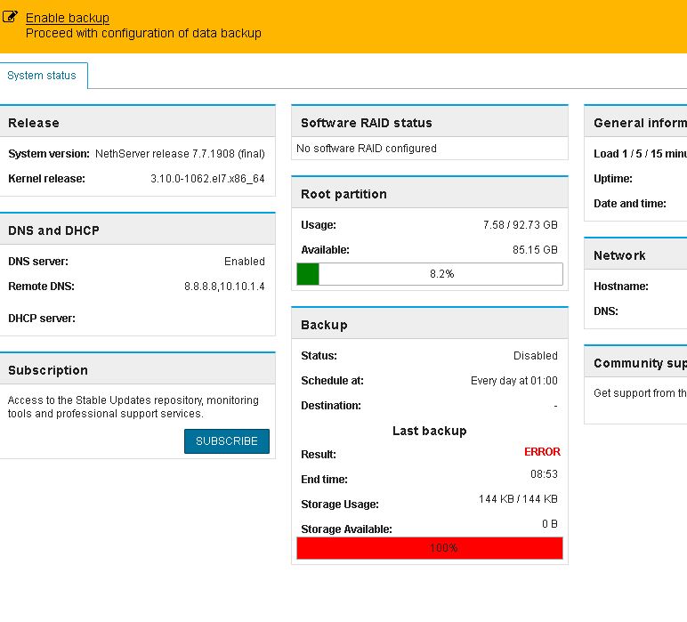Click the edit icon beside Enable backup
The height and width of the screenshot is (622, 687).
(10, 17)
